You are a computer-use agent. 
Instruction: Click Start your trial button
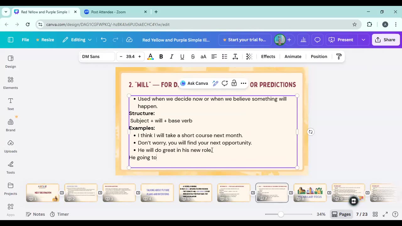pyautogui.click(x=244, y=40)
